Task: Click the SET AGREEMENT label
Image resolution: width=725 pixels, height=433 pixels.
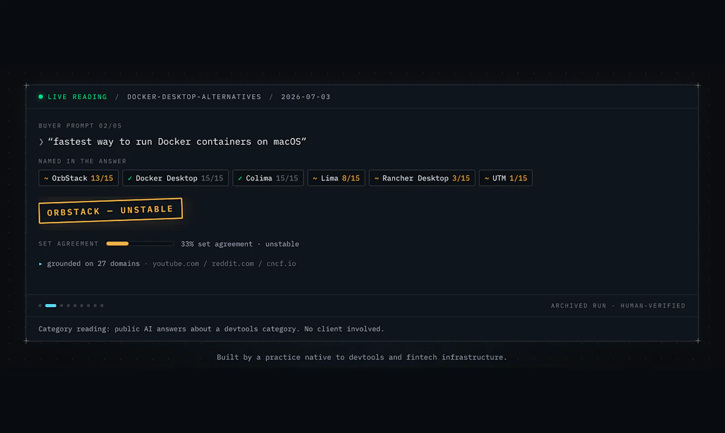Action: [68, 244]
